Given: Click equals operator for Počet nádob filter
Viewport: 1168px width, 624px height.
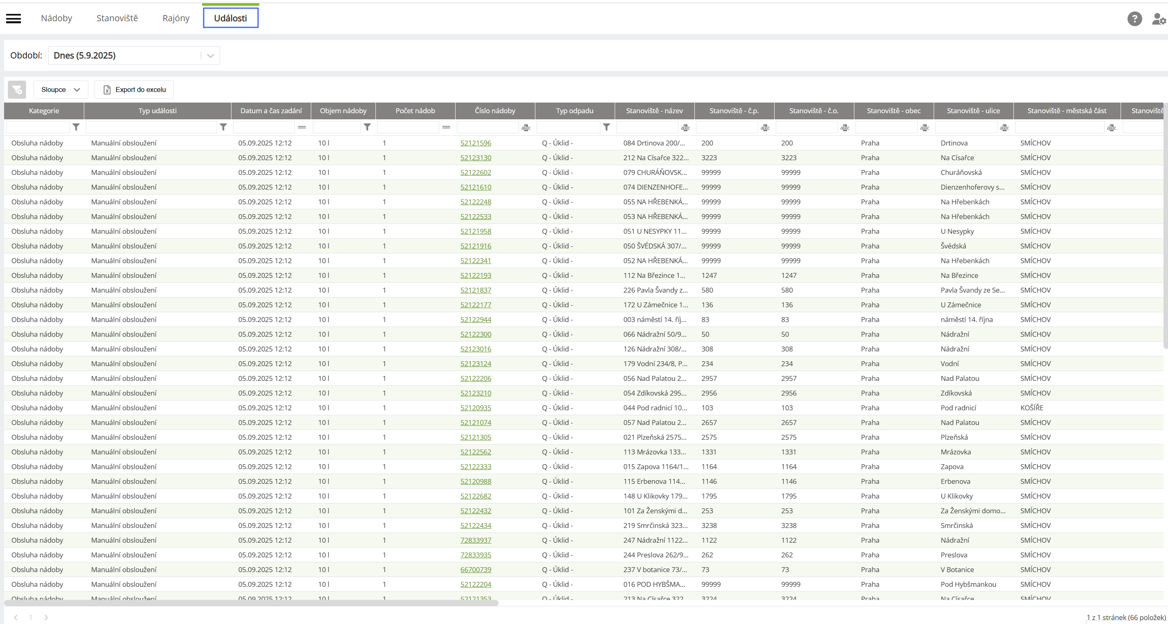Looking at the screenshot, I should 446,127.
